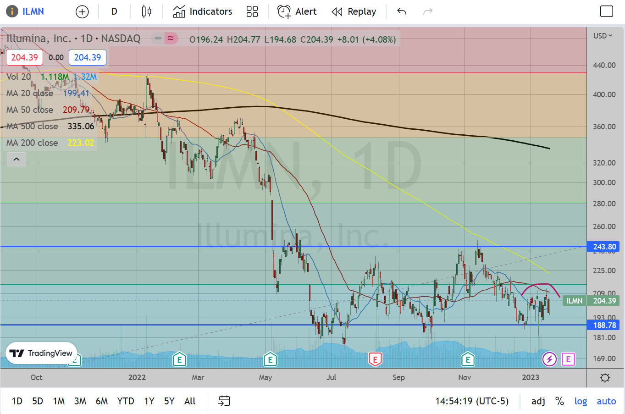625x414 pixels.
Task: Toggle auto scale for price axis
Action: [606, 401]
